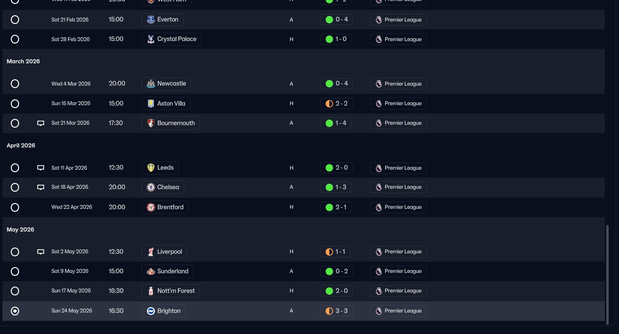Screen dimensions: 619x334
Task: Click the half-orange draw indicator for Liverpool 1-1
Action: [x=329, y=252]
